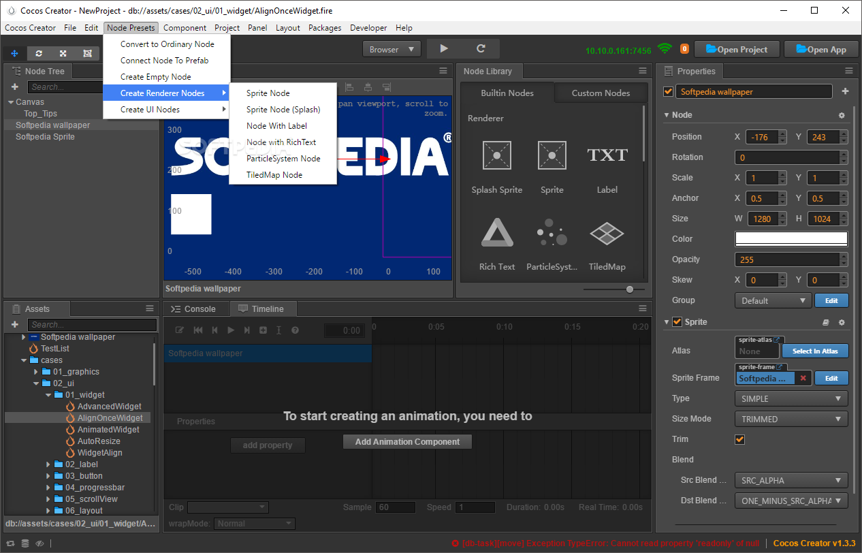Click the TXT Label node icon
Screen dimensions: 862x553
coord(607,155)
